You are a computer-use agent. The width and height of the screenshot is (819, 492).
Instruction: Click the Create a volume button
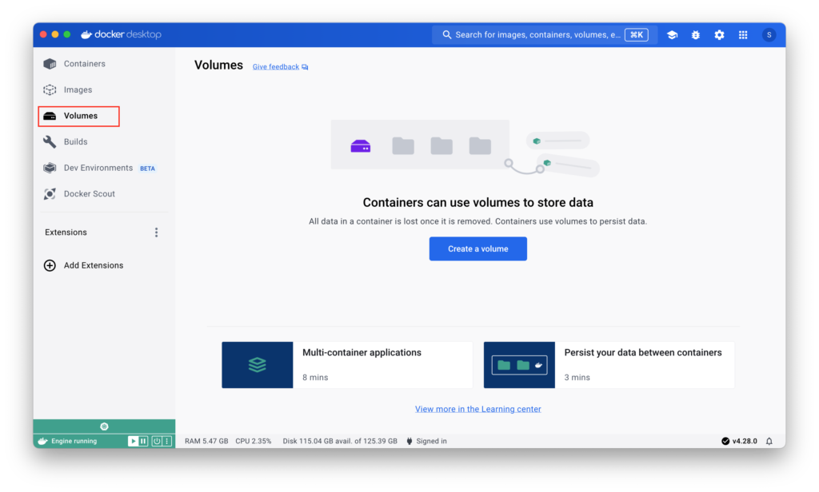tap(477, 248)
